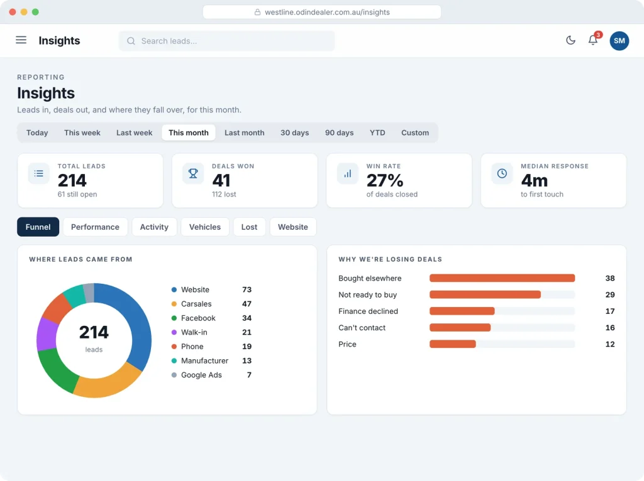The image size is (644, 481).
Task: Select the Today date range
Action: (x=37, y=133)
